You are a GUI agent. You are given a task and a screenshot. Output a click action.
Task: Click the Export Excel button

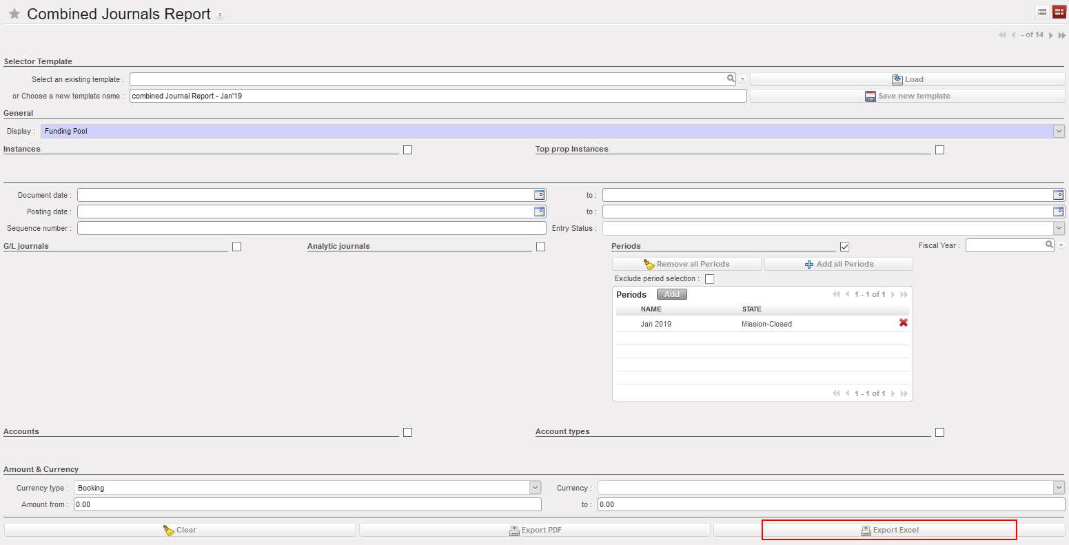coord(889,530)
